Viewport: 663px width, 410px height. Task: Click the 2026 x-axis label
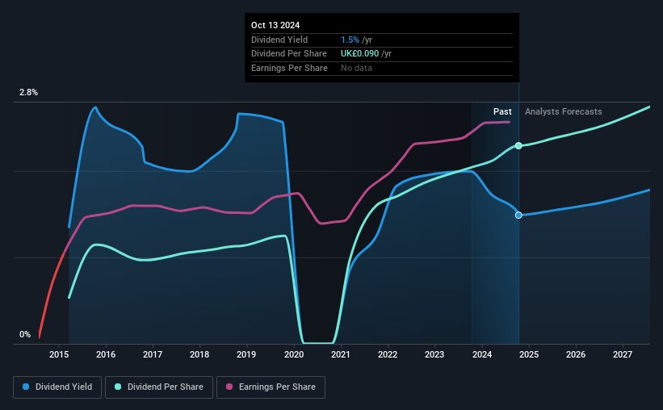pyautogui.click(x=576, y=354)
